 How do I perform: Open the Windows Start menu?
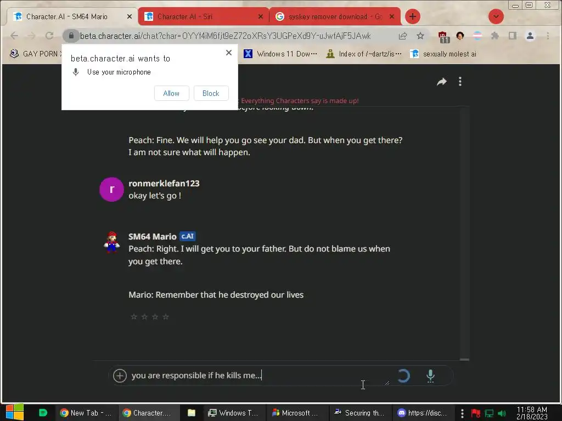coord(15,413)
